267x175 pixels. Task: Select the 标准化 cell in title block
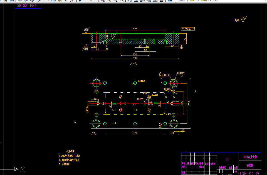click(x=201, y=167)
